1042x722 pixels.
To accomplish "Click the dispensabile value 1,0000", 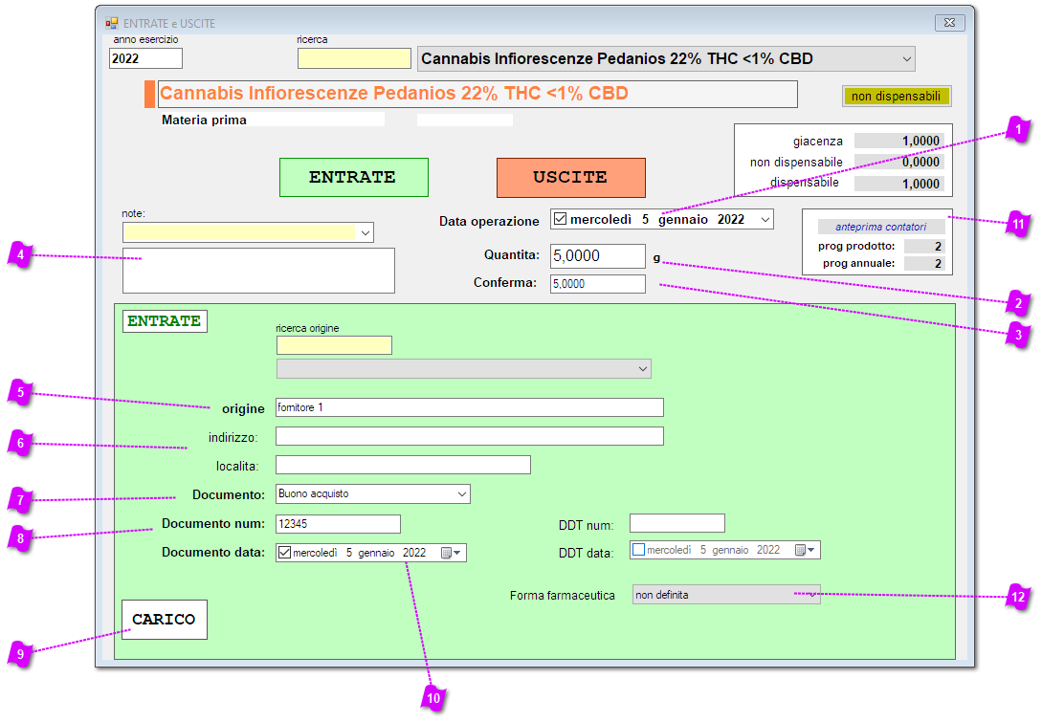I will [899, 184].
